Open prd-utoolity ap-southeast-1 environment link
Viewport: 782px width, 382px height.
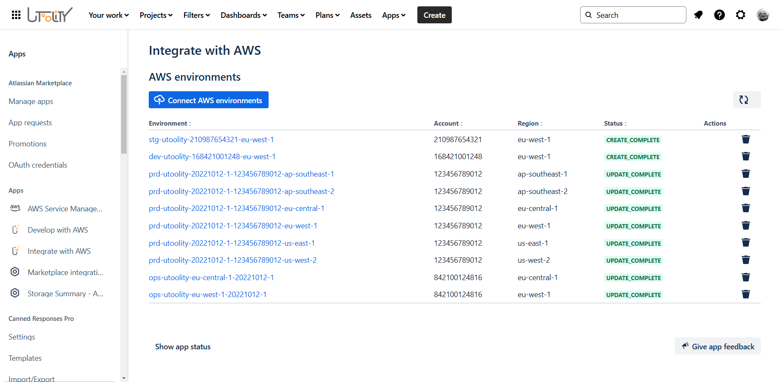coord(241,174)
